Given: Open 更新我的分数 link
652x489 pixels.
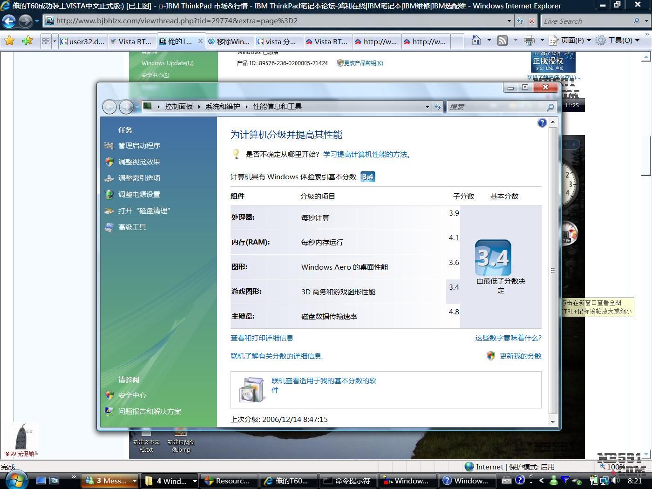Looking at the screenshot, I should (x=520, y=356).
